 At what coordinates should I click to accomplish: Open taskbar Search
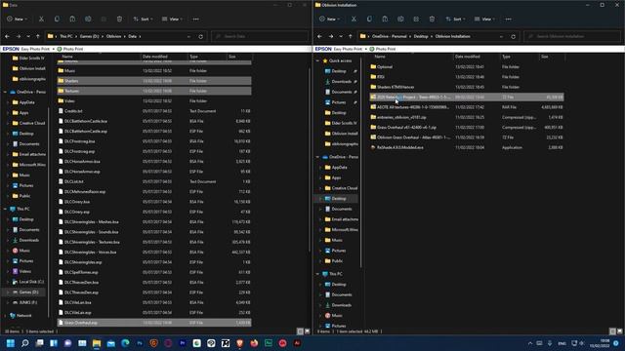pyautogui.click(x=25, y=343)
